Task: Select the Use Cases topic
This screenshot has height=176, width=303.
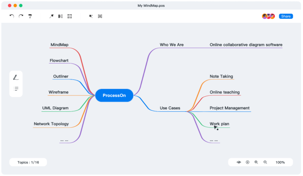Action: (170, 108)
